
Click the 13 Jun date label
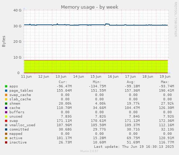point(61,77)
